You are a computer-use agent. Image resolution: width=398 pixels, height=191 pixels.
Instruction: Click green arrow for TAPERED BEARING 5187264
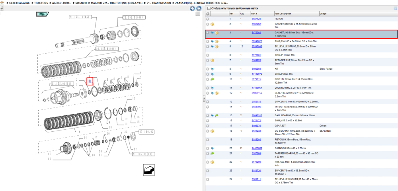point(212,154)
